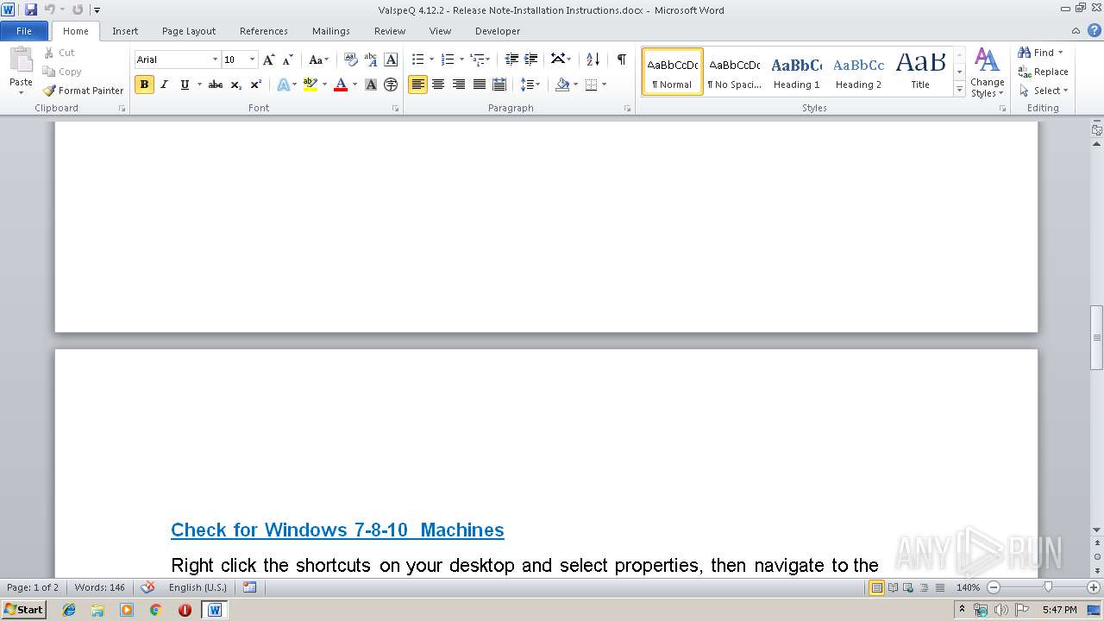Image resolution: width=1104 pixels, height=621 pixels.
Task: Switch to Full Screen Reading view
Action: point(892,587)
